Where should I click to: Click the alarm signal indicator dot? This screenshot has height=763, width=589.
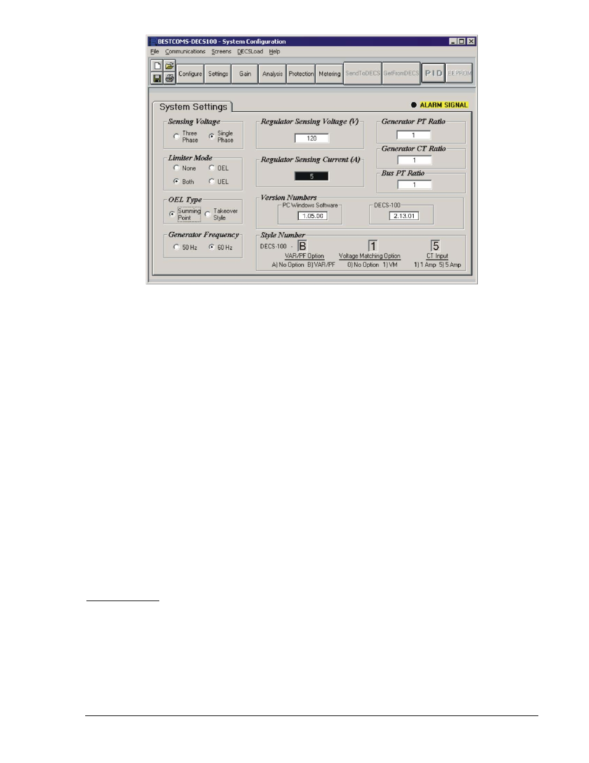414,105
